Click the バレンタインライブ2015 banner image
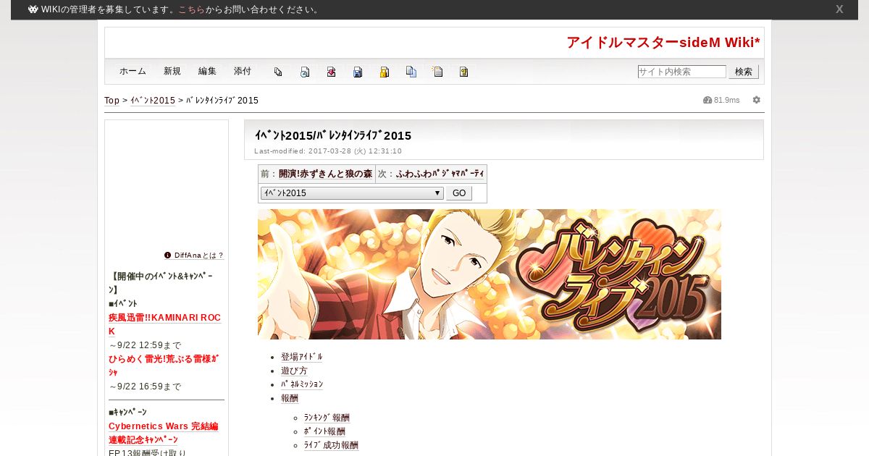Screen dimensions: 869x456 click(490, 274)
